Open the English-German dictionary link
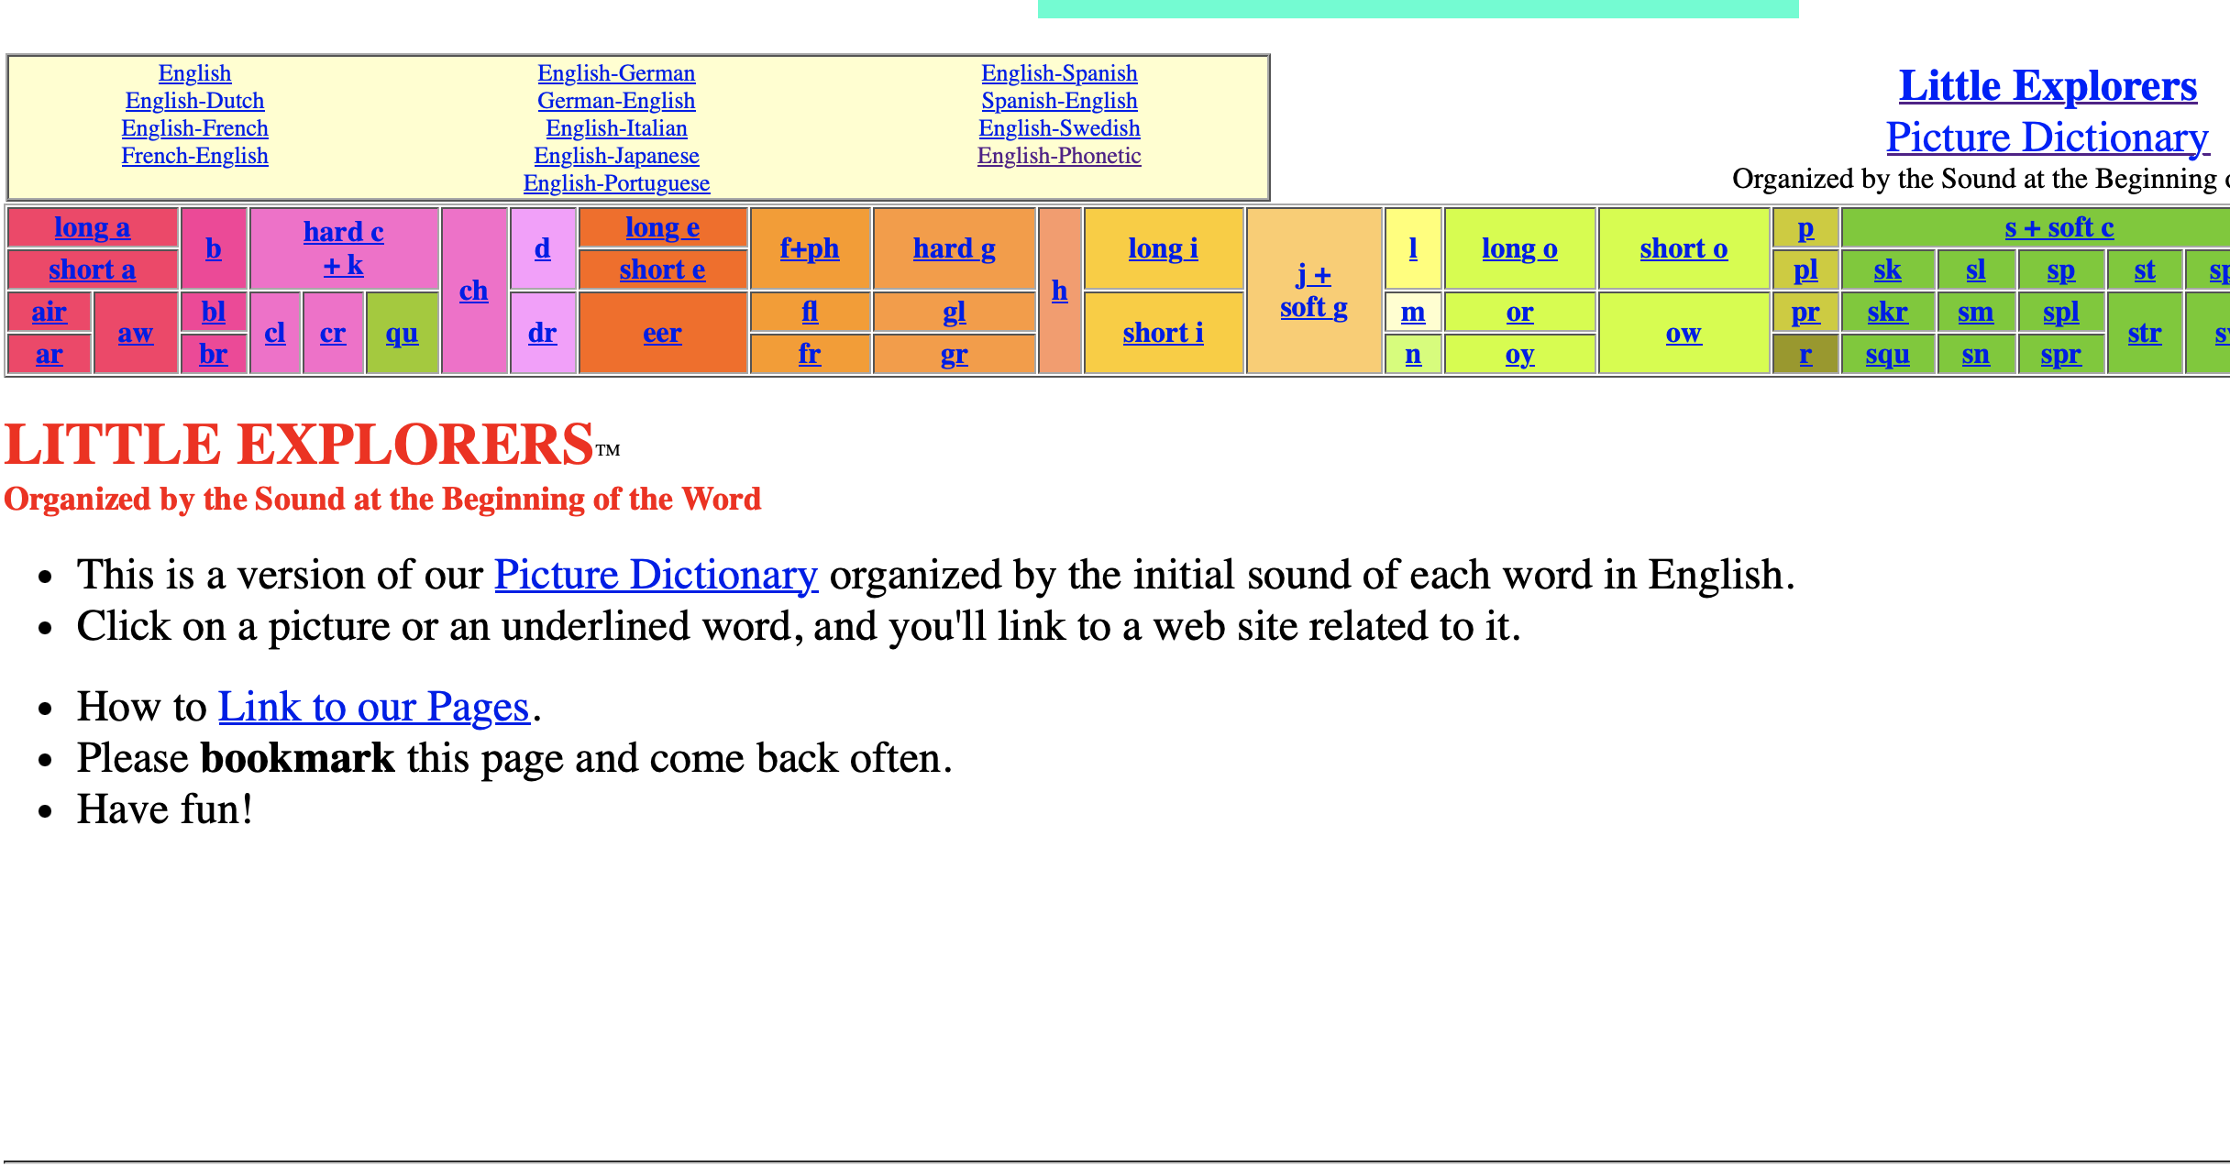Screen dimensions: 2230x1166 click(x=616, y=73)
